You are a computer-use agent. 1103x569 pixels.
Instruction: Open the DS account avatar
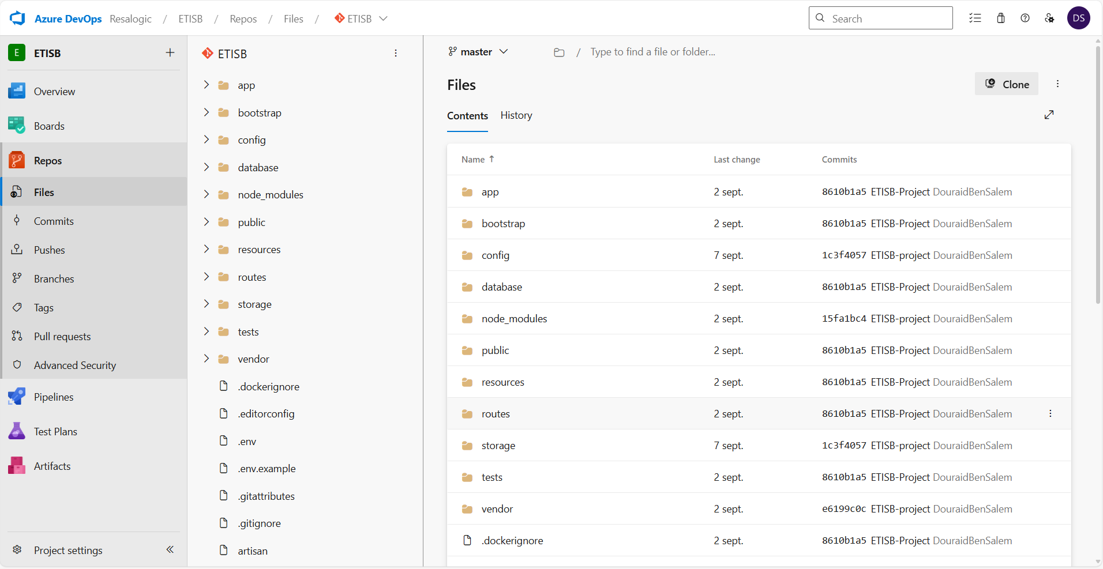[1079, 18]
